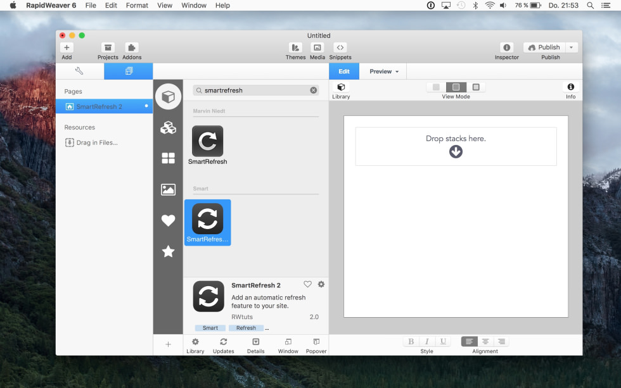
Task: Toggle italic text style
Action: 427,341
